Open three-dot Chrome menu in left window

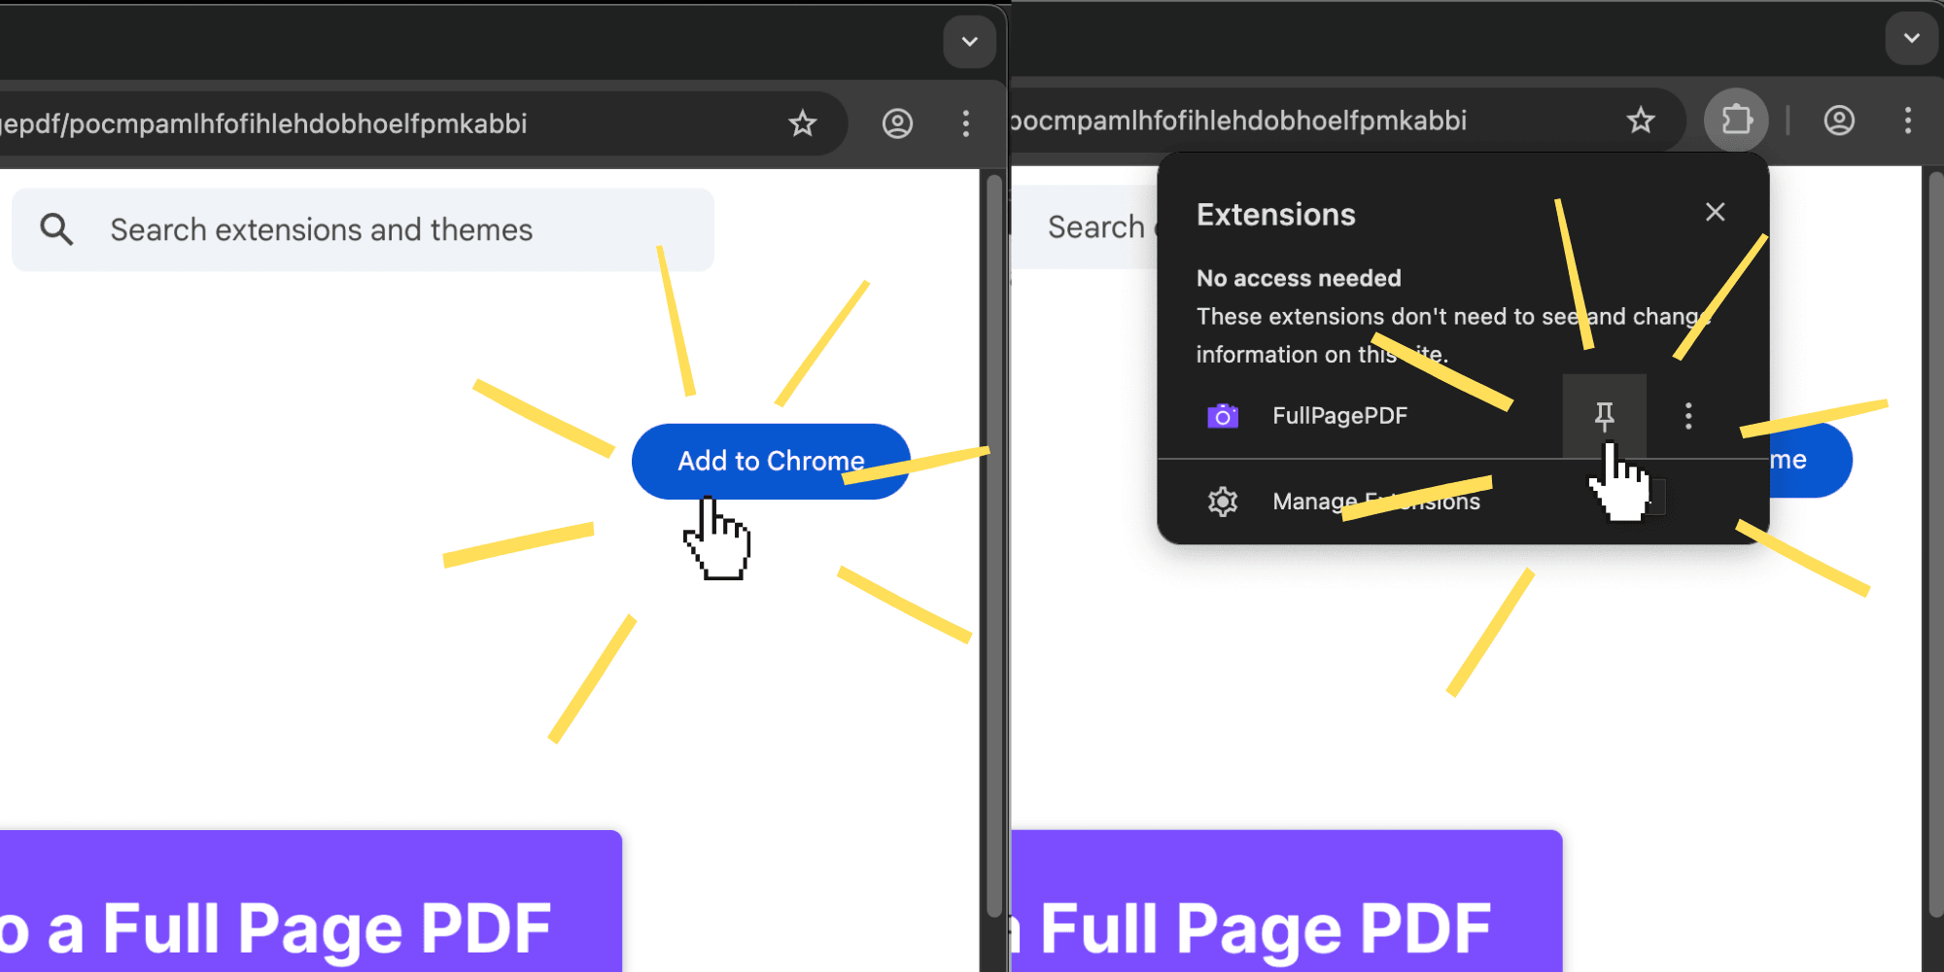point(965,123)
